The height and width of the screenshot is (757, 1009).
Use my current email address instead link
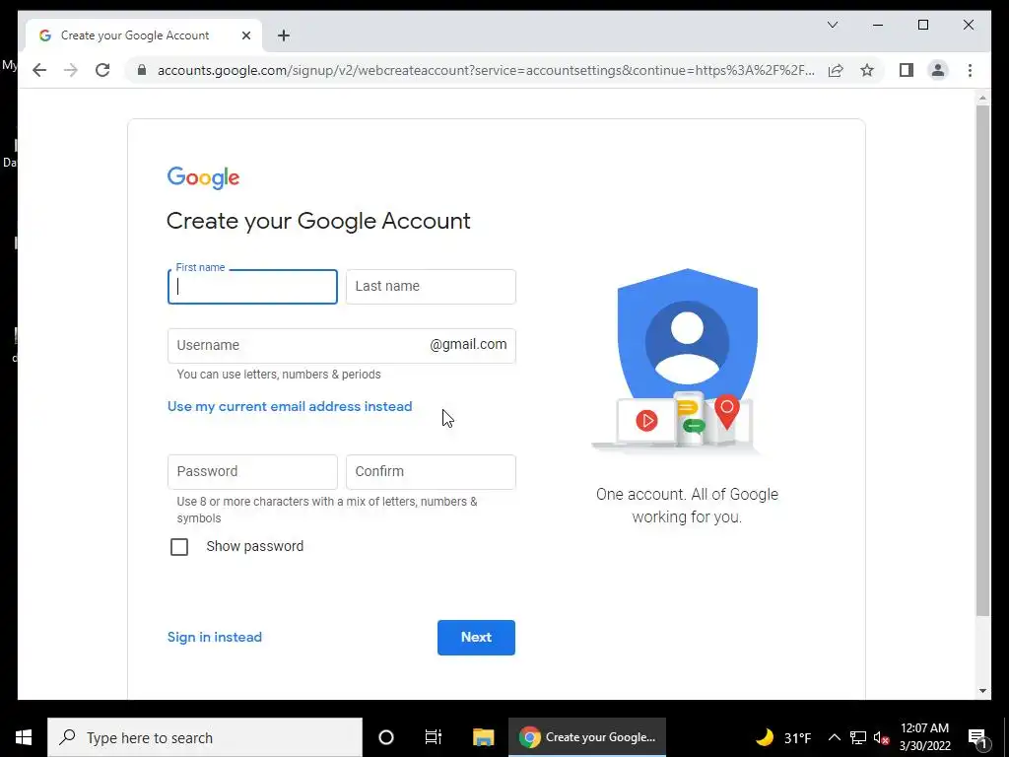(290, 406)
